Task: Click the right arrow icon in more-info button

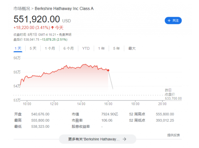Action: point(125,139)
